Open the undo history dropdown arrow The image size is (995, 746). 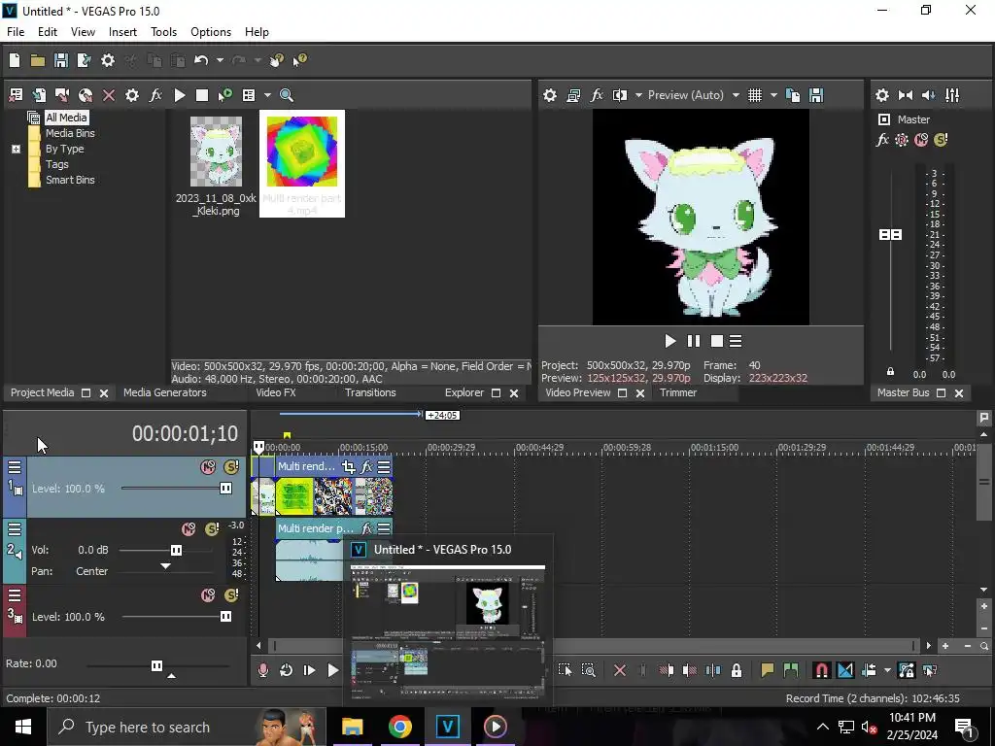click(x=220, y=60)
